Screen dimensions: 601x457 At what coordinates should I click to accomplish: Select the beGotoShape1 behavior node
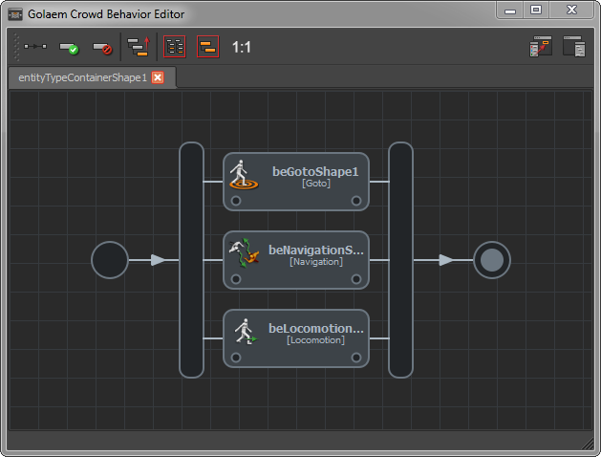pos(314,172)
